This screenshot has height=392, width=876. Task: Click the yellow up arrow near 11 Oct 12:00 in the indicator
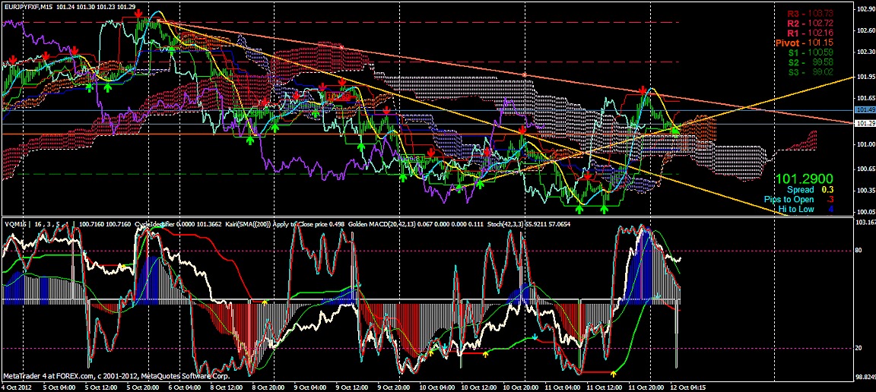(x=614, y=373)
